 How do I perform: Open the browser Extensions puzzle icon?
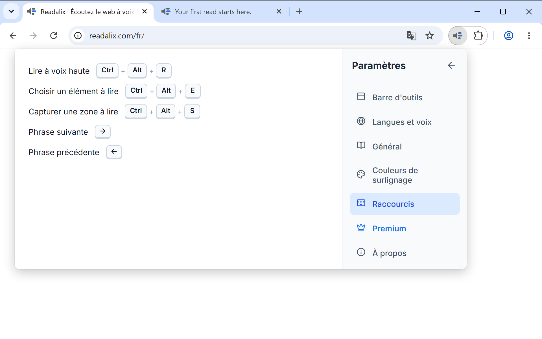pos(478,36)
